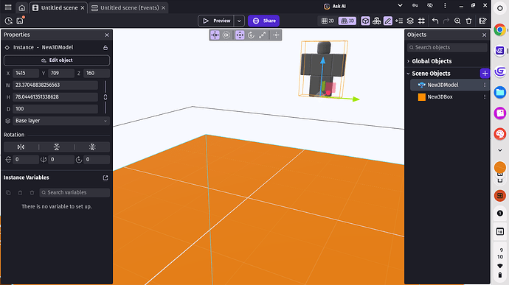This screenshot has height=285, width=509.
Task: Toggle the instance lock icon
Action: coord(105,48)
